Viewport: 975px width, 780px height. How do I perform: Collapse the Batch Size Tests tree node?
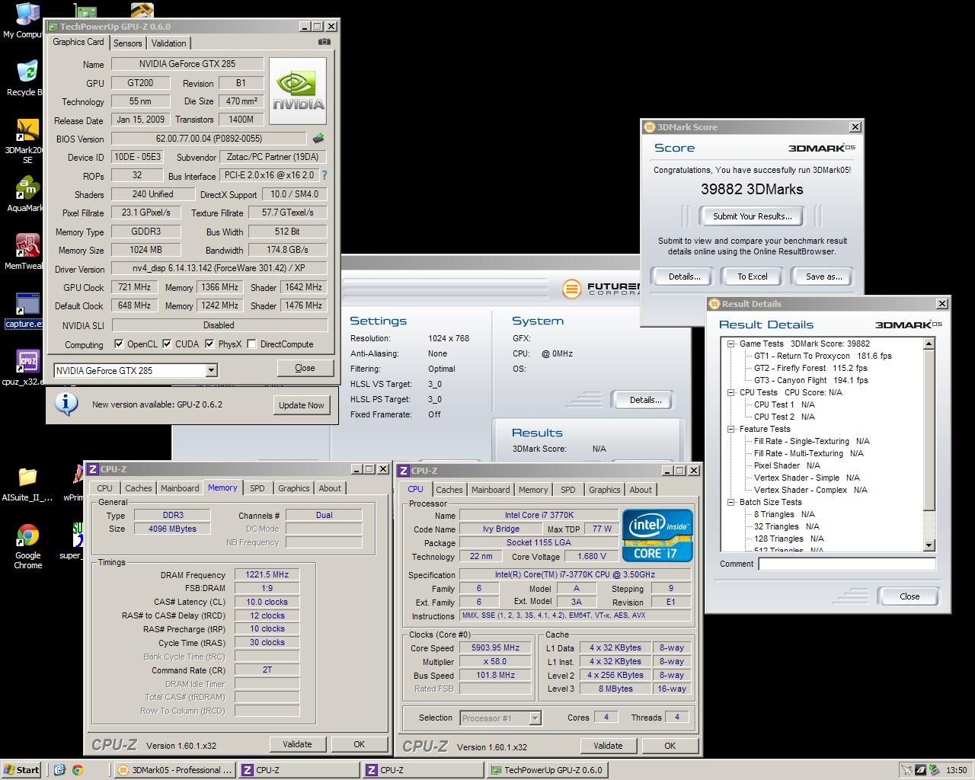click(x=730, y=502)
